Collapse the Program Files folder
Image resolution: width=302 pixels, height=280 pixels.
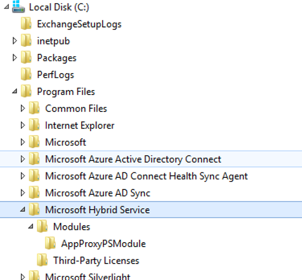point(15,91)
